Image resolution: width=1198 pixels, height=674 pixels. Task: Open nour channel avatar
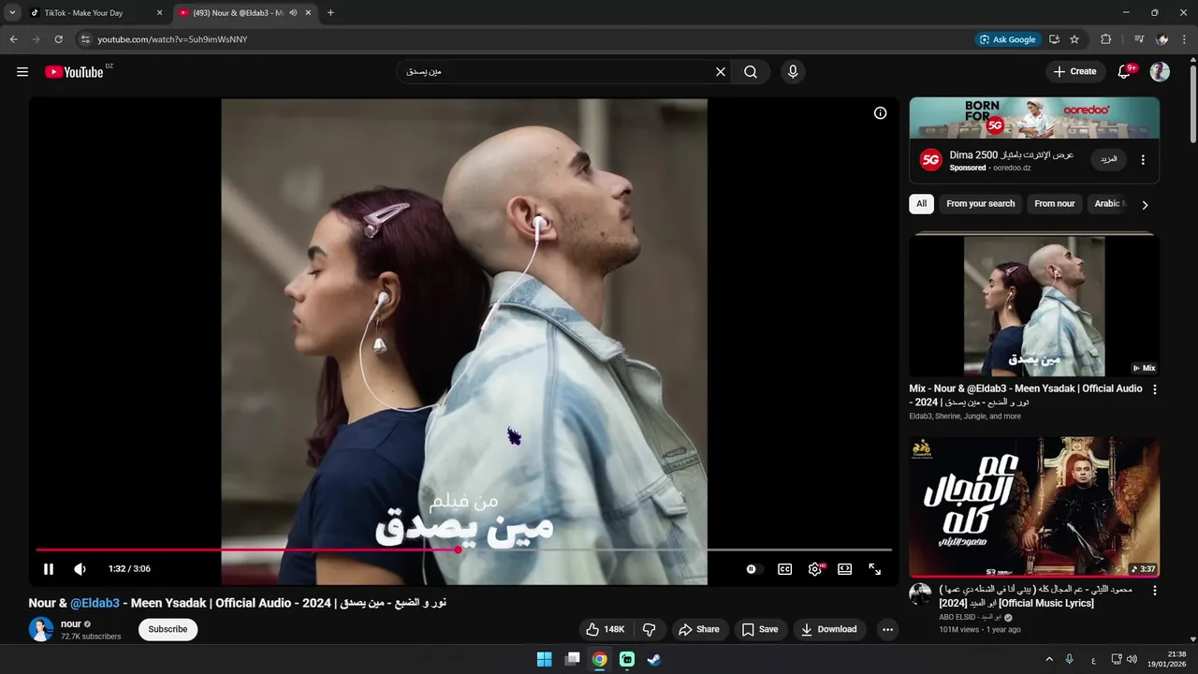(x=41, y=629)
